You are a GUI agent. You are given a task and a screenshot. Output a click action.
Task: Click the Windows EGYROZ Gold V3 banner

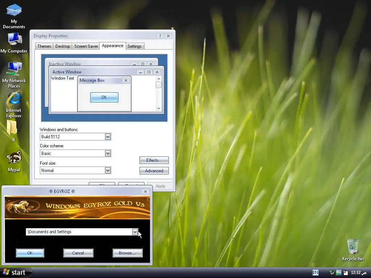pos(78,207)
